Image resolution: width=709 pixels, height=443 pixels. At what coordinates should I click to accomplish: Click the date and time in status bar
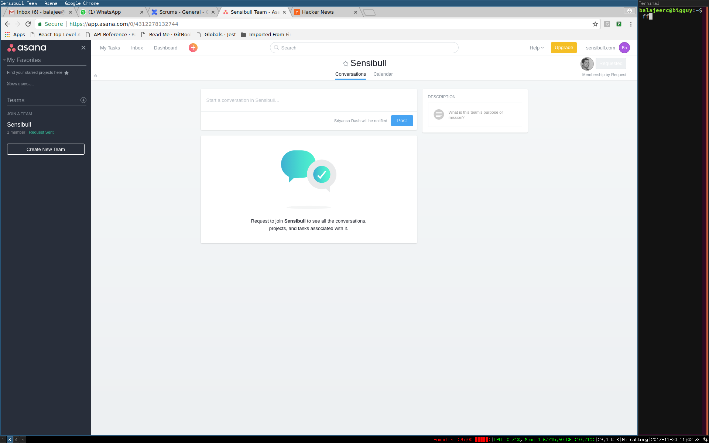pyautogui.click(x=675, y=440)
